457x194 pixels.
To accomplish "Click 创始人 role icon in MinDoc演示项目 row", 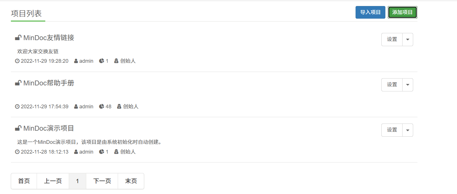I will click(x=116, y=152).
